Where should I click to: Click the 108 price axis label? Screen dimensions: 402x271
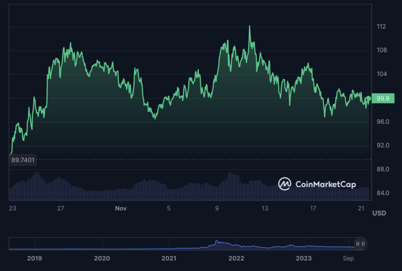[382, 50]
